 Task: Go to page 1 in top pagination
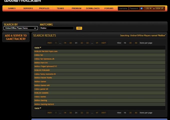56,43
